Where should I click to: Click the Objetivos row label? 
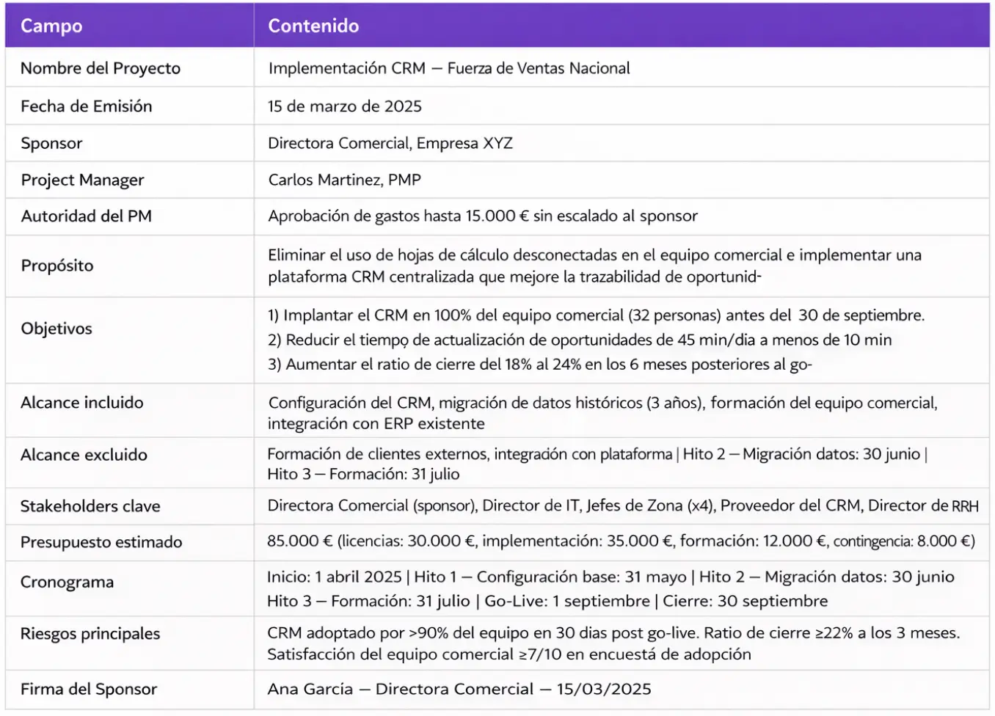(58, 329)
